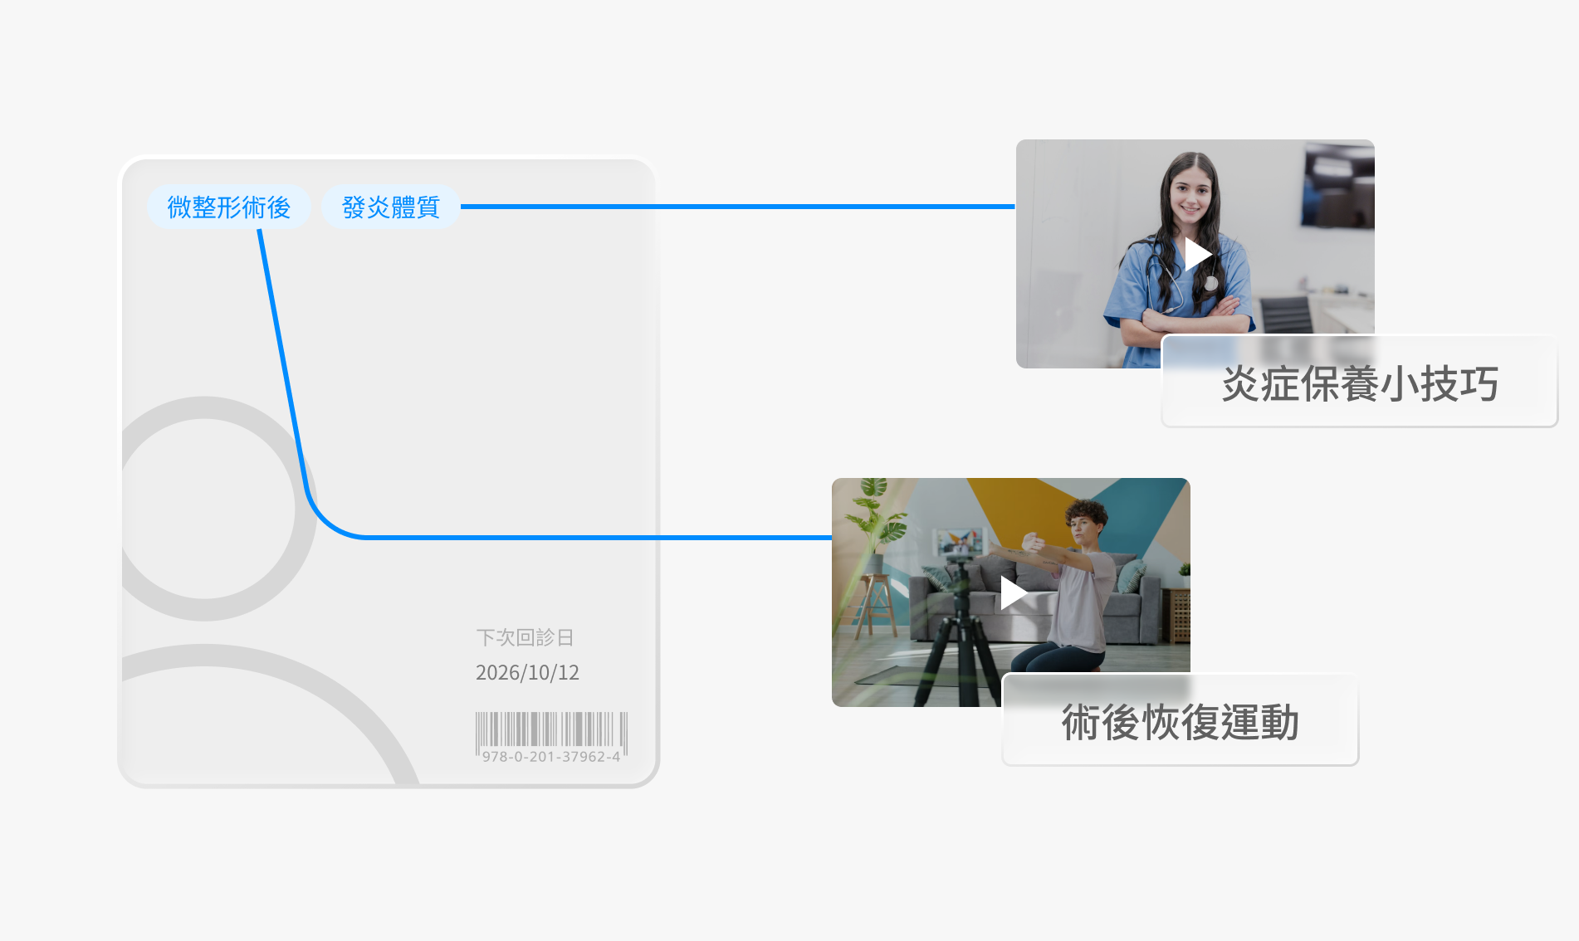Click the barcode 978-0-201-37962-4
Viewport: 1579px width, 941px height.
click(x=551, y=737)
